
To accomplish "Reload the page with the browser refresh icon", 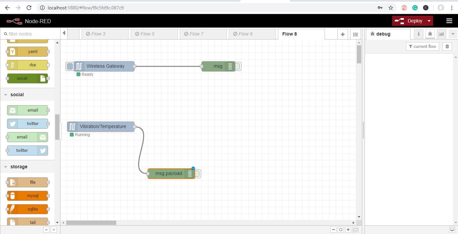I will pyautogui.click(x=29, y=7).
